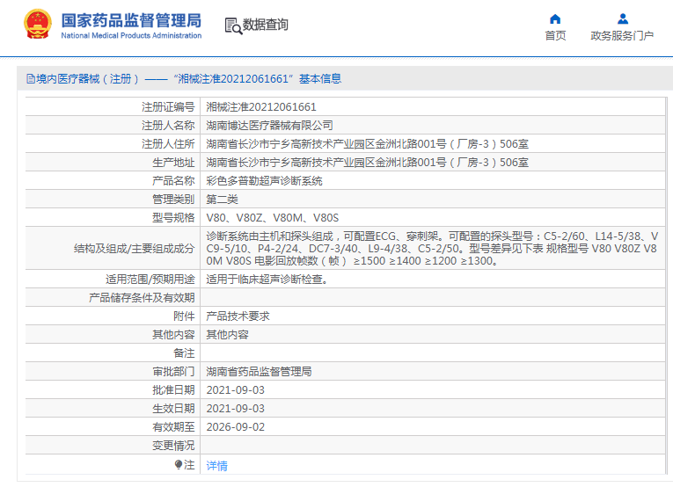The width and height of the screenshot is (673, 487).
Task: Click the lightbulb icon beside 注
Action: coord(179,465)
